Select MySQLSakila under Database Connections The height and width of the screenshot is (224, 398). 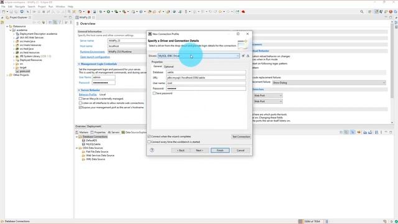(93, 144)
